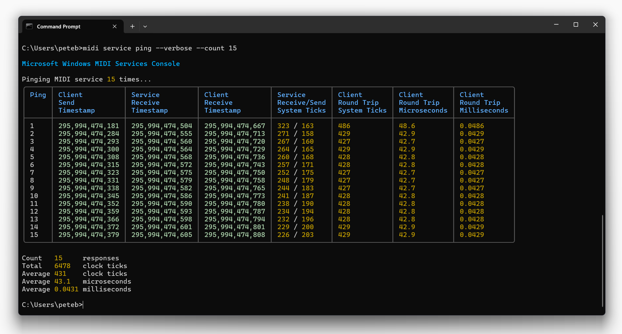This screenshot has width=622, height=334.
Task: Click 'Client Receive Timestamp' column header
Action: pyautogui.click(x=222, y=103)
